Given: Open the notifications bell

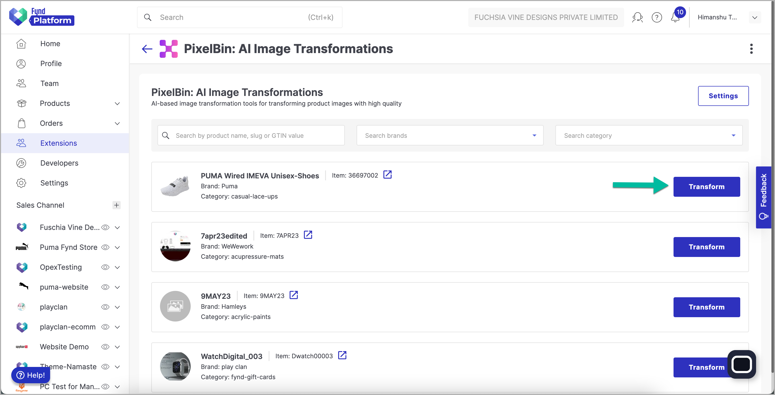Looking at the screenshot, I should coord(675,17).
